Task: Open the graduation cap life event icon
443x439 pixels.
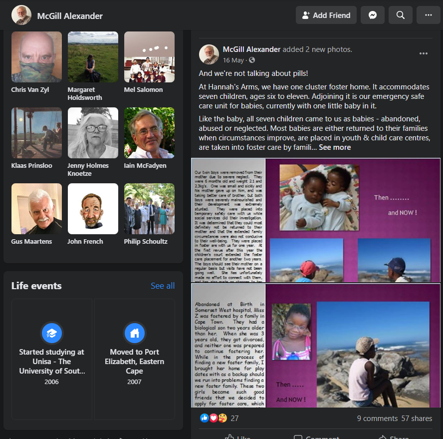Action: coord(52,333)
